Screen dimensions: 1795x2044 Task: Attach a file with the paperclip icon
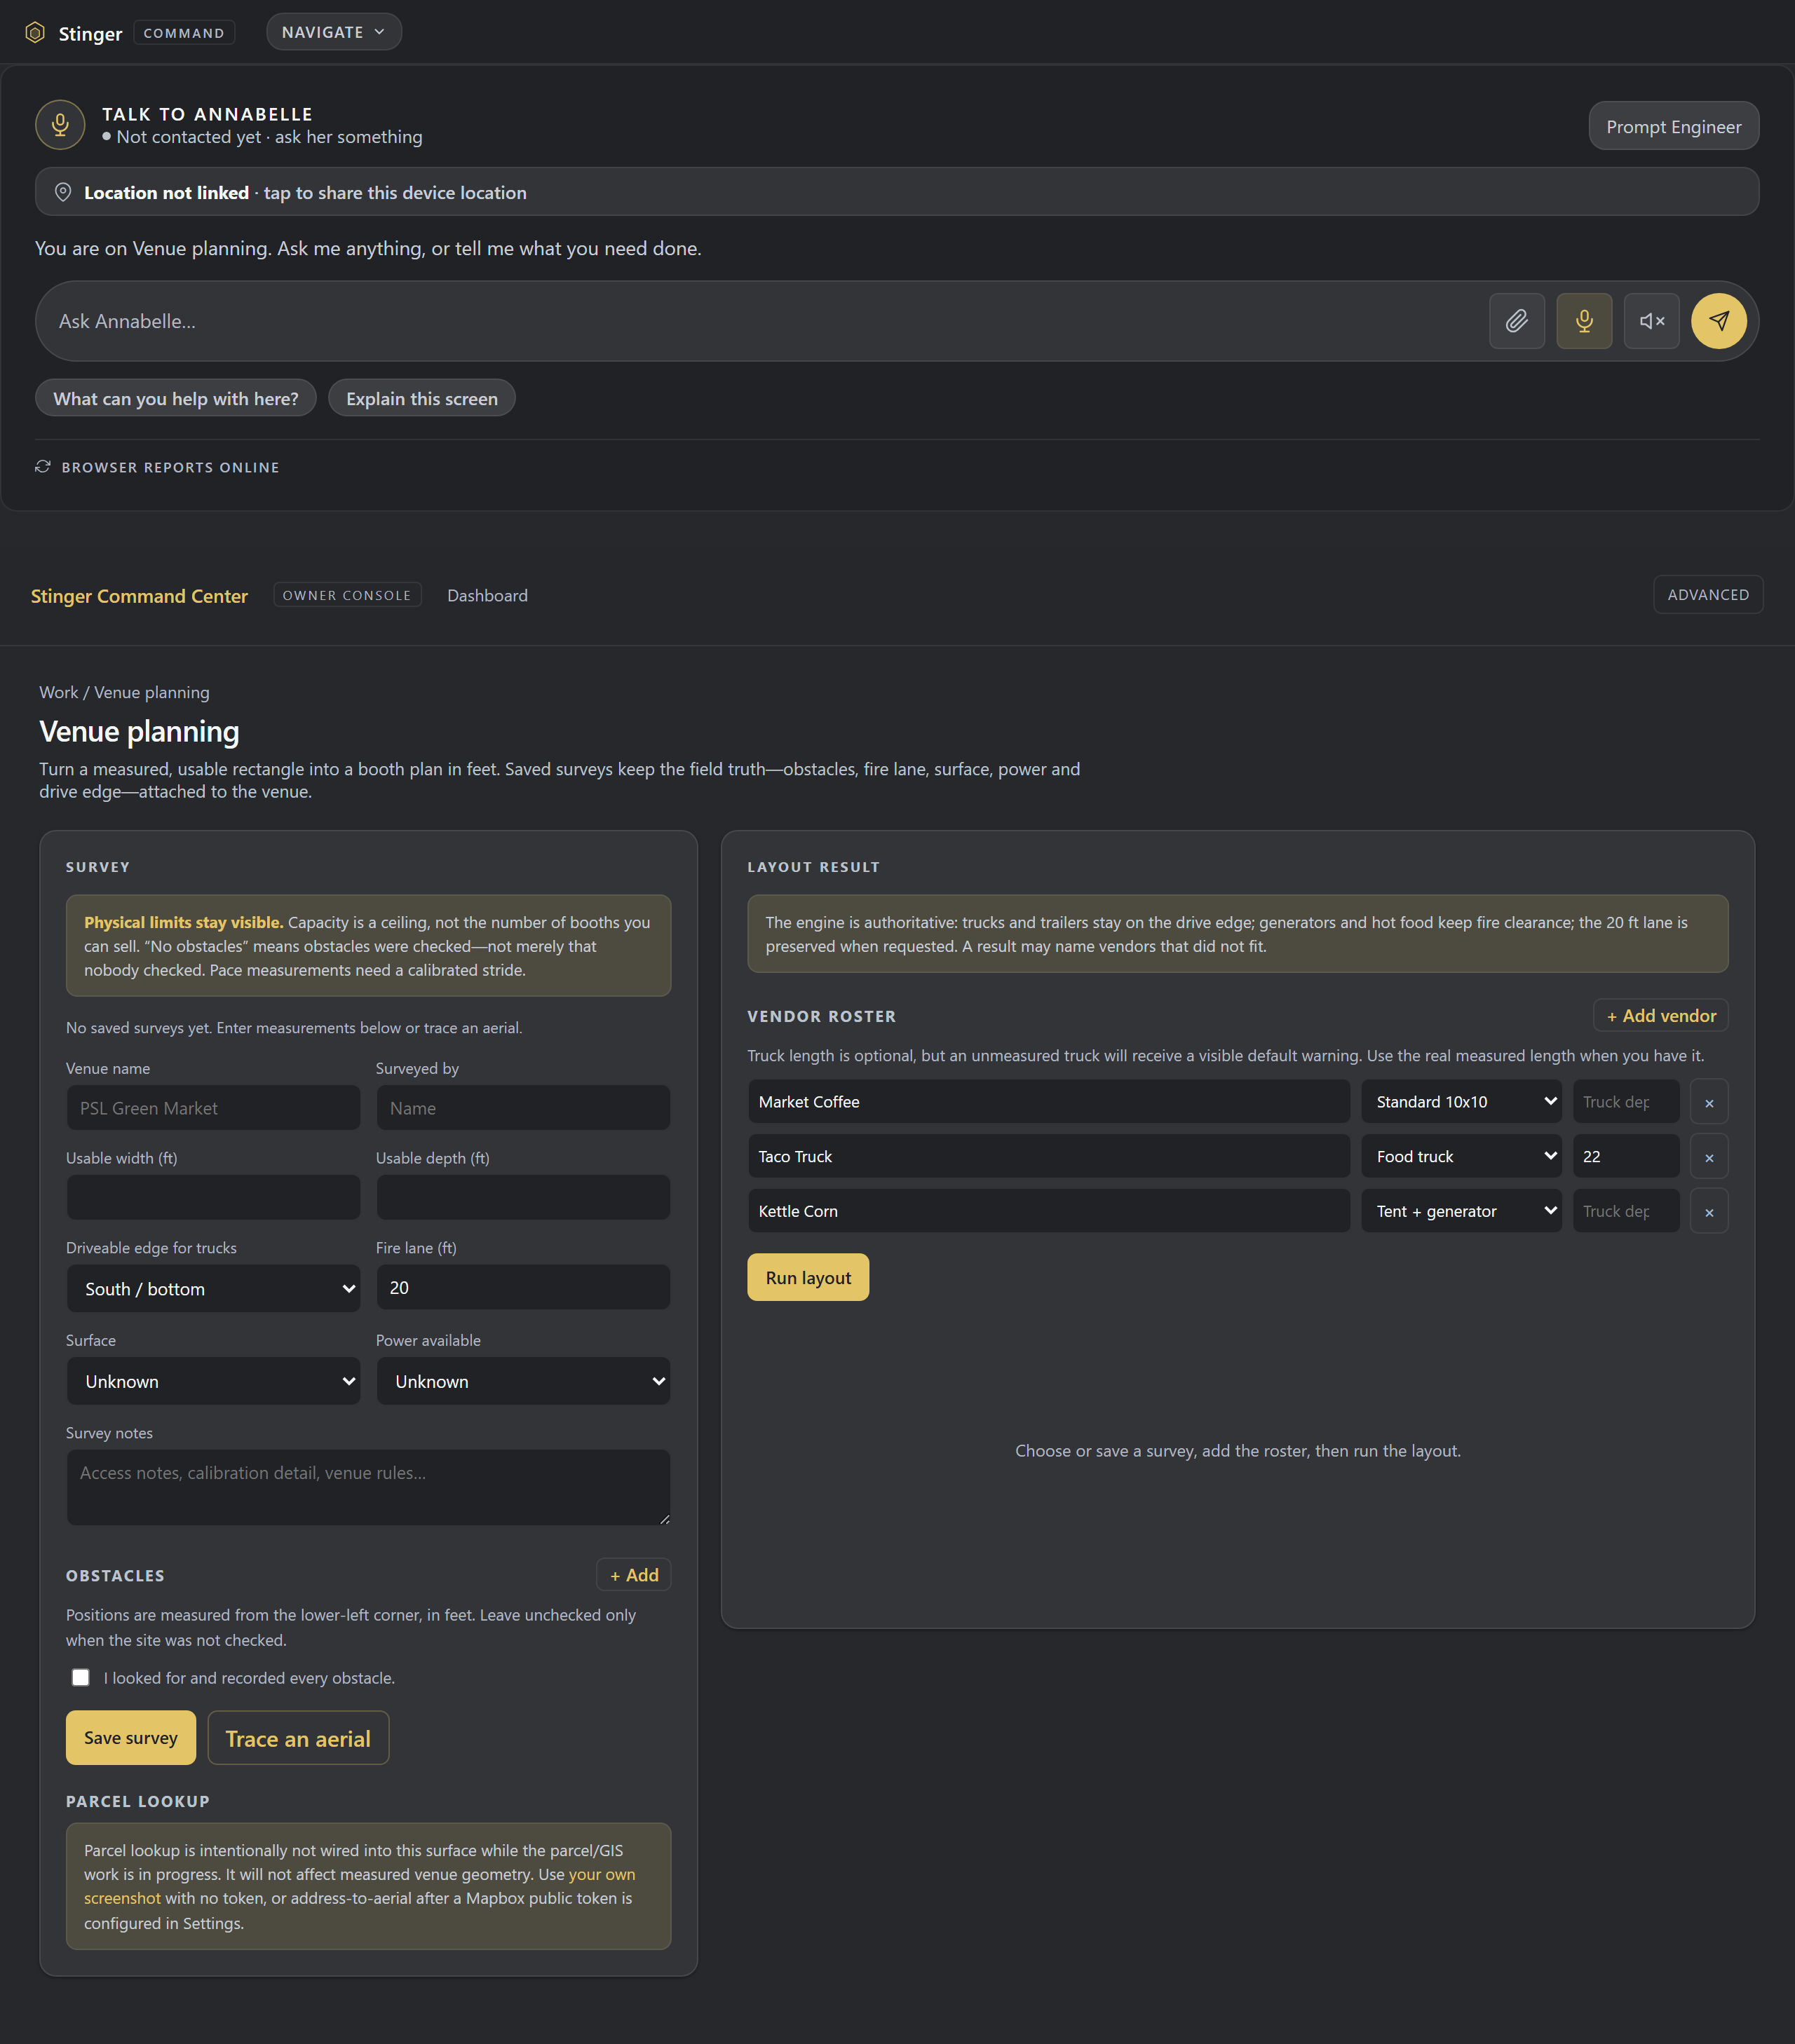click(1517, 321)
